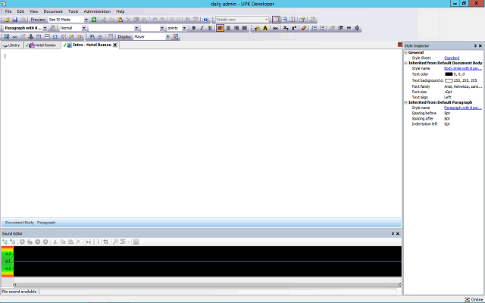Open the points unit dropdown
Viewport: 485px width, 303px height.
[x=184, y=28]
